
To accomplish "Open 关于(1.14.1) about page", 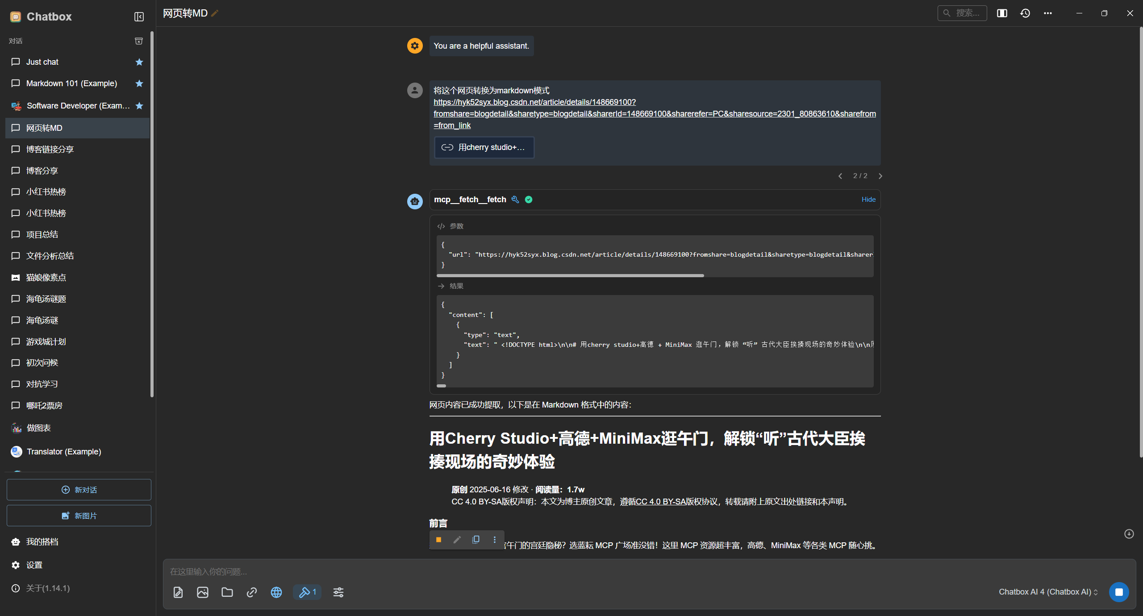I will coord(78,588).
